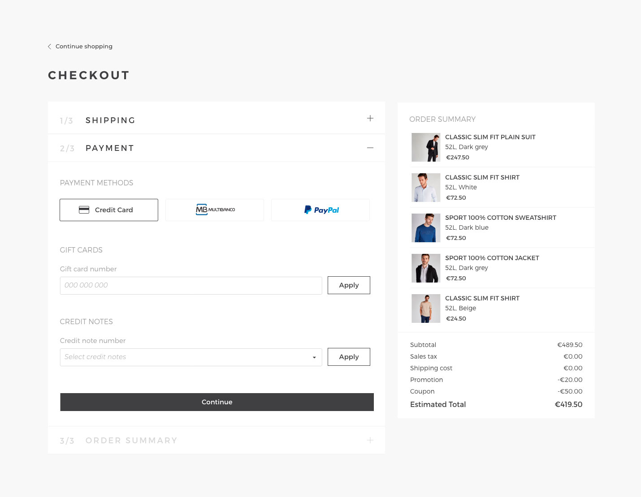Screen dimensions: 641x497
Task: Apply the gift card number
Action: (x=349, y=285)
